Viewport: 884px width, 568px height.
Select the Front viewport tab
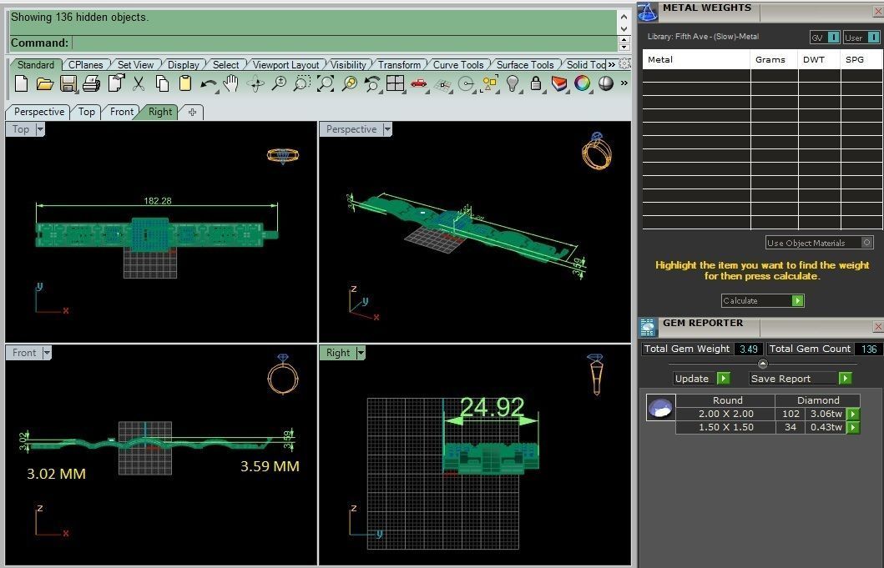click(x=122, y=112)
